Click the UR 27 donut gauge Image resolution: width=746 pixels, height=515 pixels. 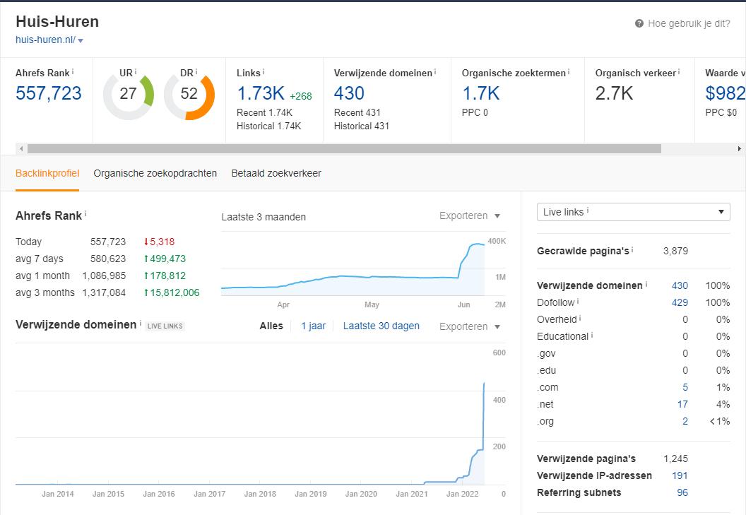(x=129, y=94)
